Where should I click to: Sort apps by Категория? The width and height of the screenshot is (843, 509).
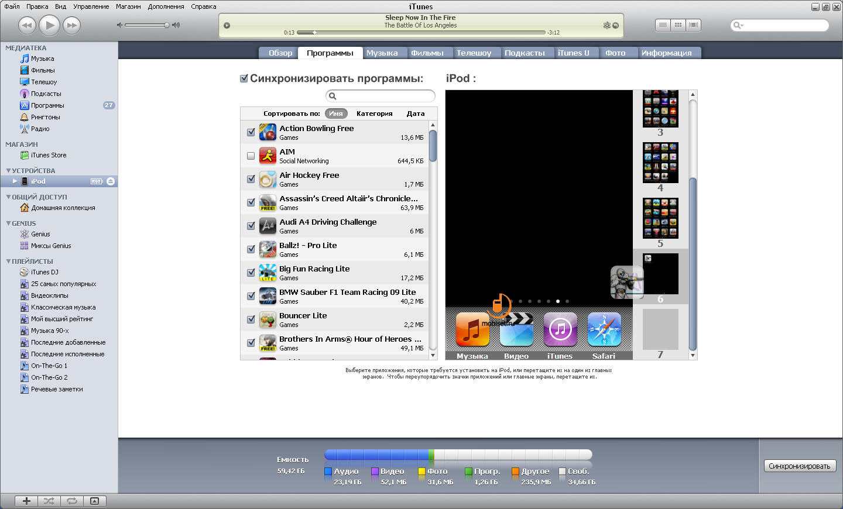click(x=374, y=114)
